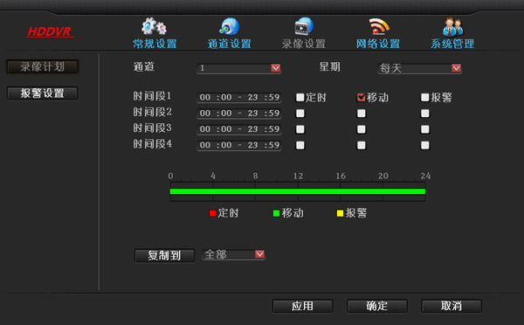This screenshot has height=325, width=524.
Task: Open 报警设置 in the sidebar
Action: click(43, 93)
